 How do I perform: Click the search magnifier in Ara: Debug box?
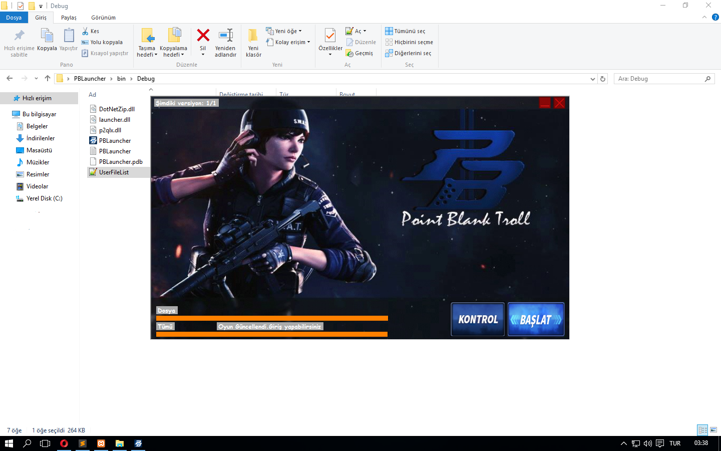click(x=707, y=79)
